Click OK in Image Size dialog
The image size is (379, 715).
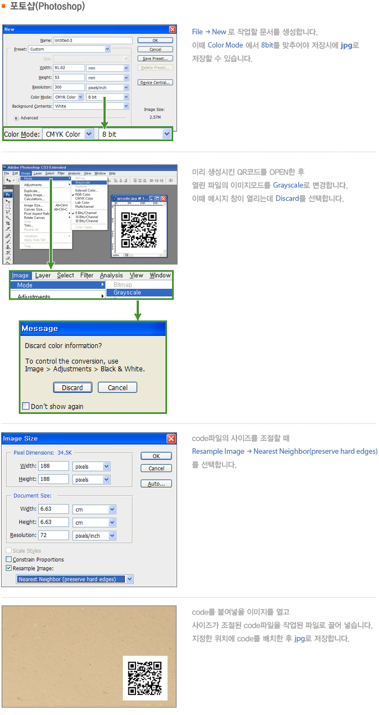[156, 456]
